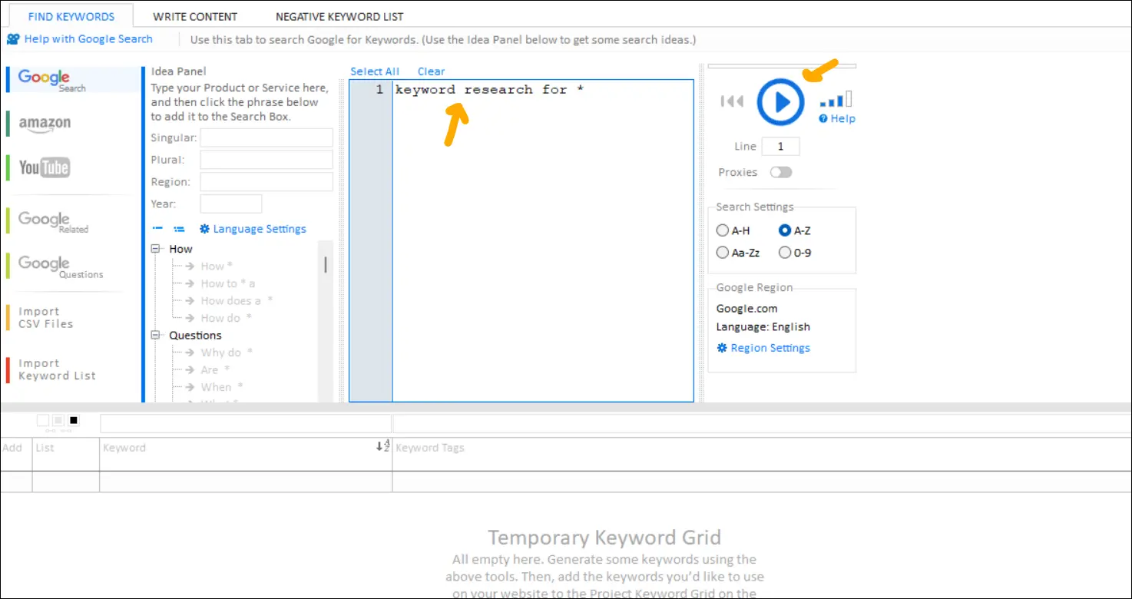Click 'Language: English' text
The width and height of the screenshot is (1132, 599).
tap(763, 326)
